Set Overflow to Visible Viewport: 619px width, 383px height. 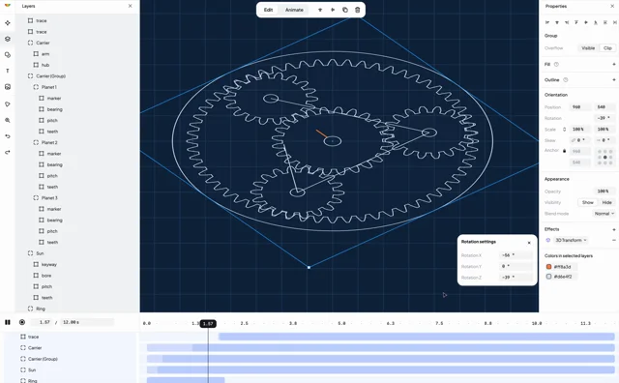click(588, 48)
